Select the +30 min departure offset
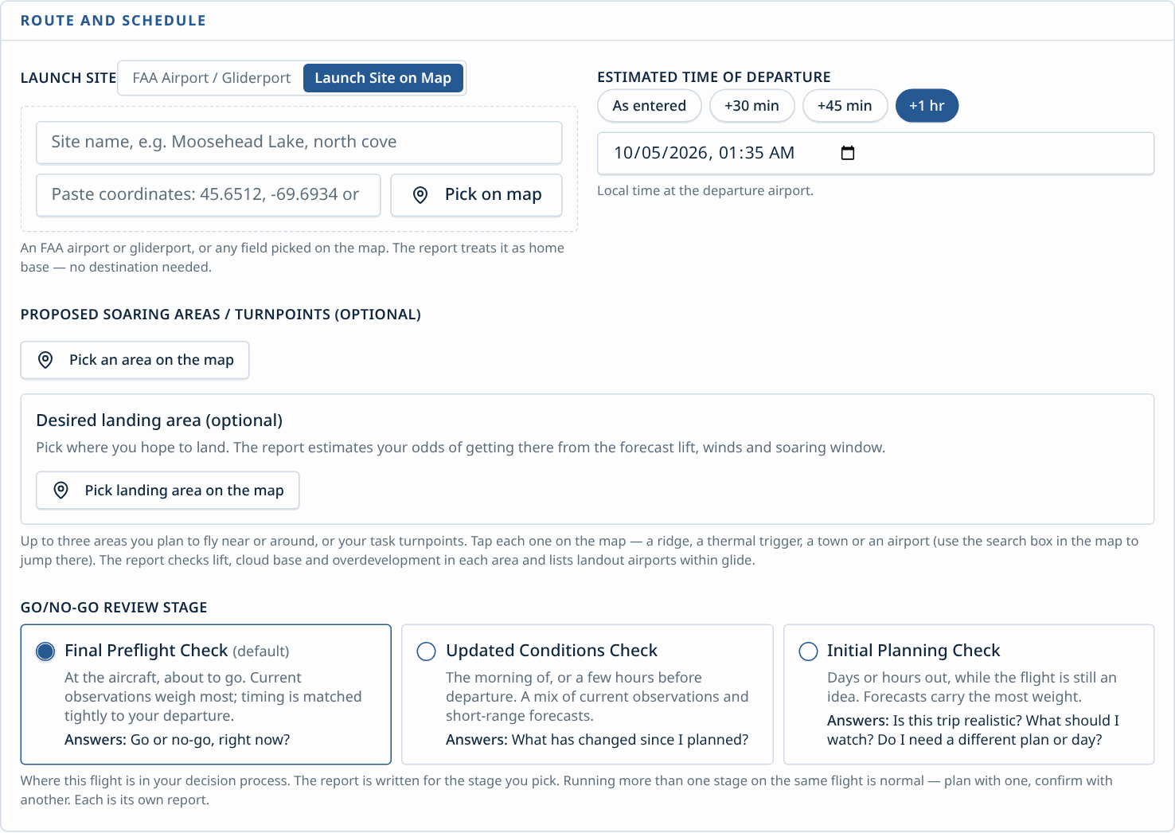The width and height of the screenshot is (1175, 833). click(x=752, y=106)
